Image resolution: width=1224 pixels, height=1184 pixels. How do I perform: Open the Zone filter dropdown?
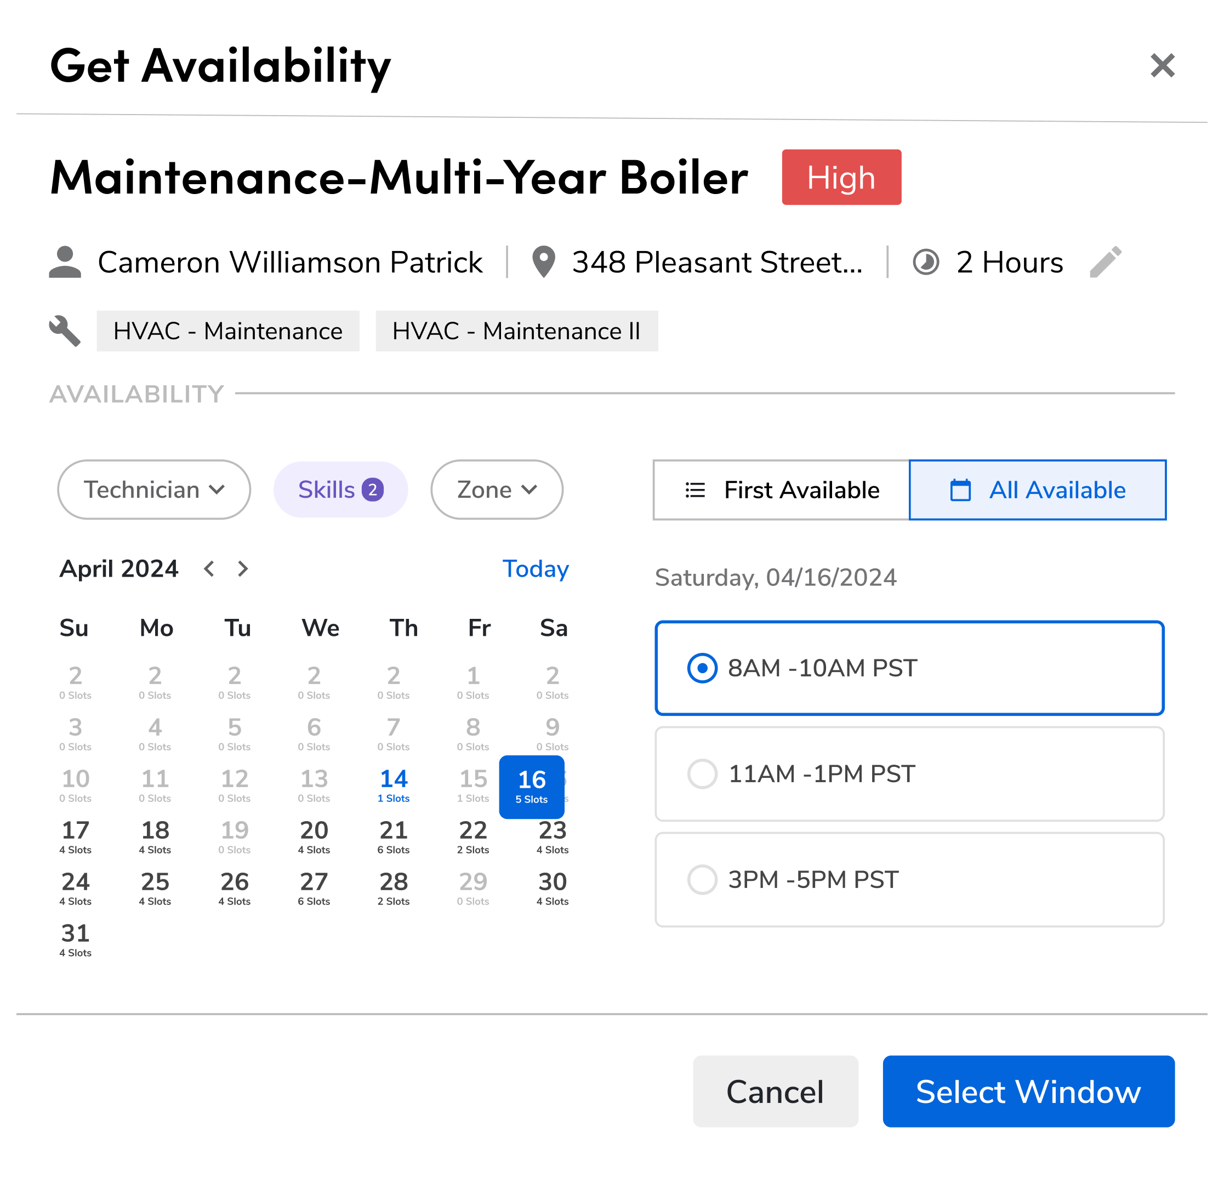(496, 489)
